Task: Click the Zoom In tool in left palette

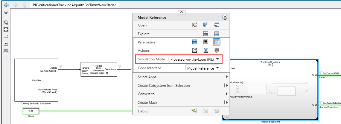Action: pyautogui.click(x=6, y=22)
